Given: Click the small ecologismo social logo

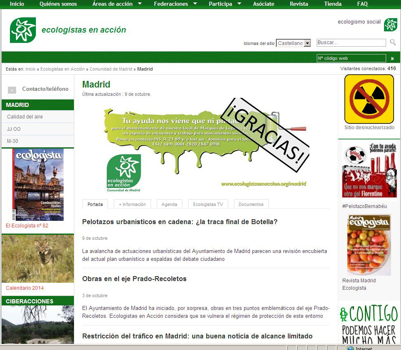Looking at the screenshot, I should (x=391, y=25).
